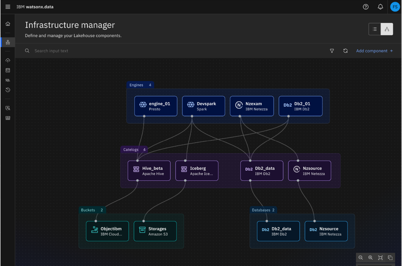Select the engine_01 Presto engine node
The image size is (402, 266).
156,106
